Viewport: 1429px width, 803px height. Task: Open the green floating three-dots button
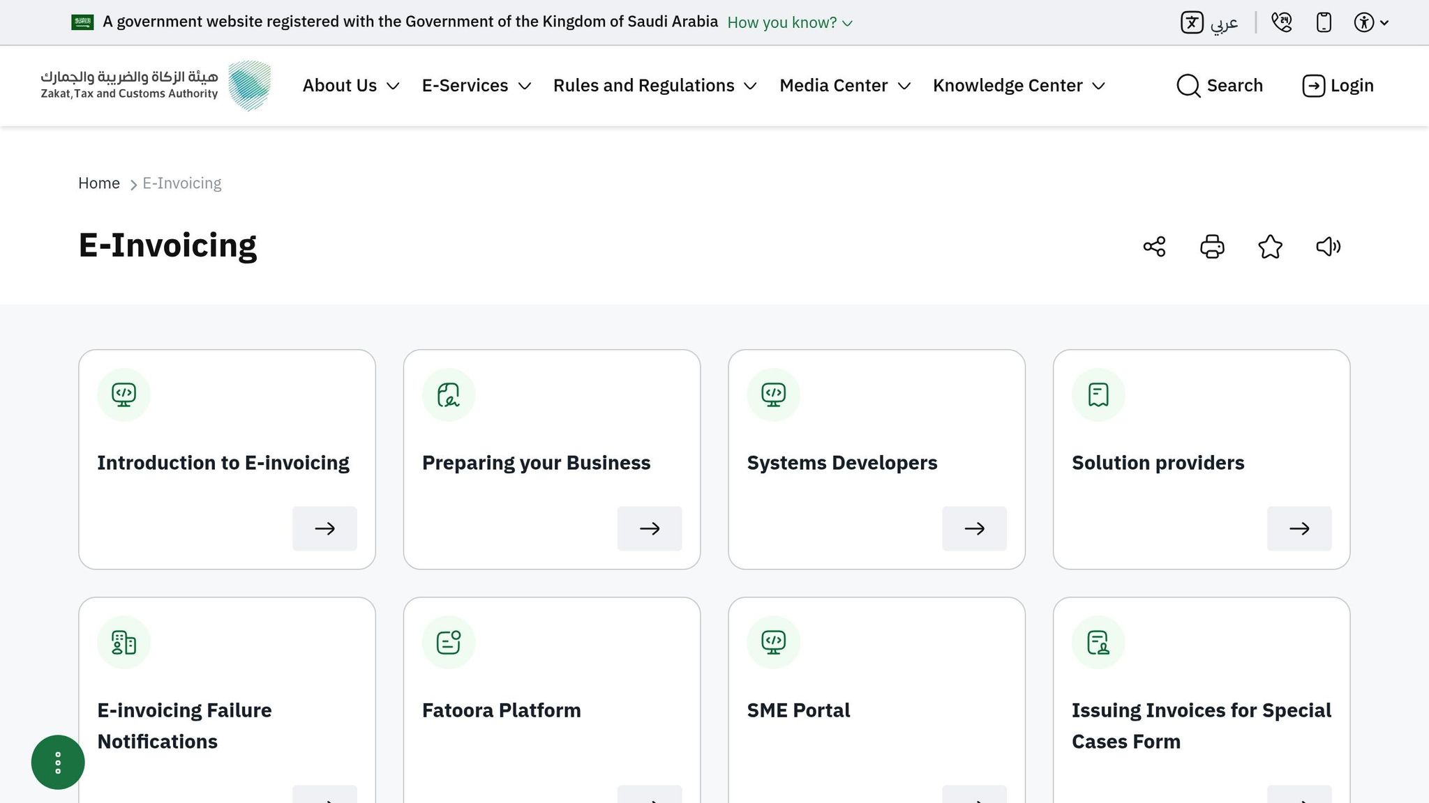coord(58,763)
